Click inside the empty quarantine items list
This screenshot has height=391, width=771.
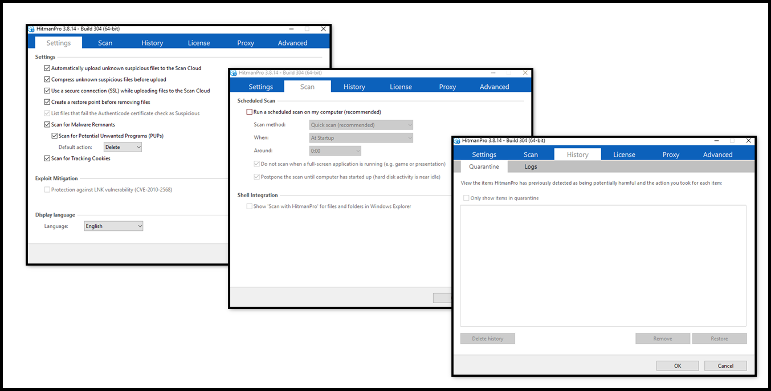point(603,266)
